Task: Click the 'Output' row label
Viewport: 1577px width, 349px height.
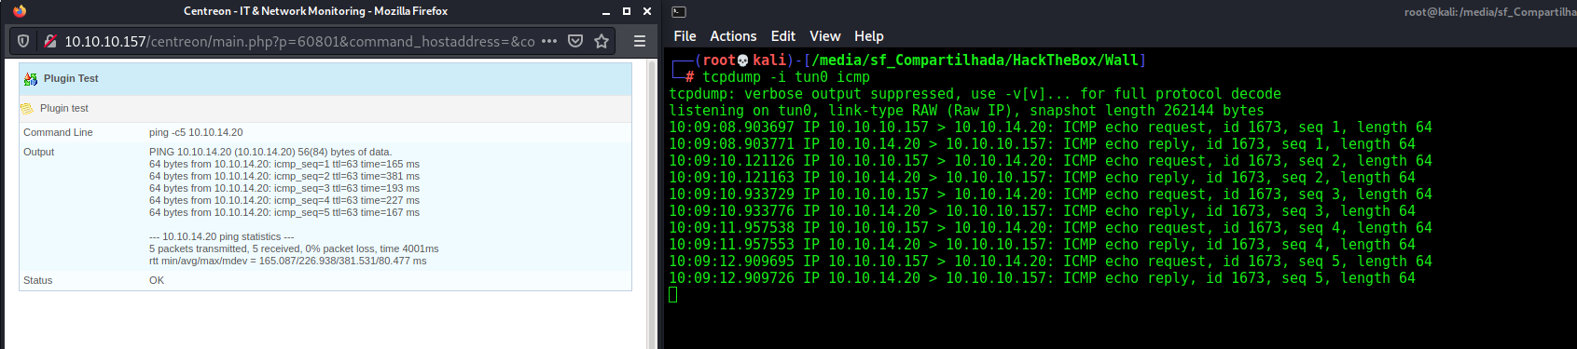Action: [39, 152]
